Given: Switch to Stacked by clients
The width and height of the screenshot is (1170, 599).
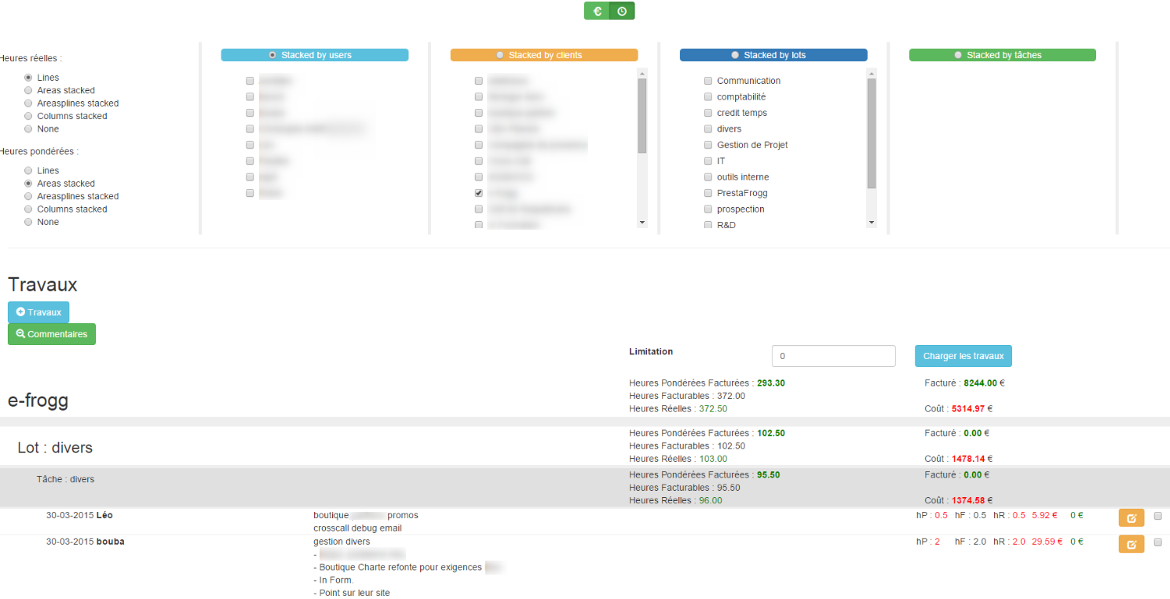Looking at the screenshot, I should [x=500, y=55].
